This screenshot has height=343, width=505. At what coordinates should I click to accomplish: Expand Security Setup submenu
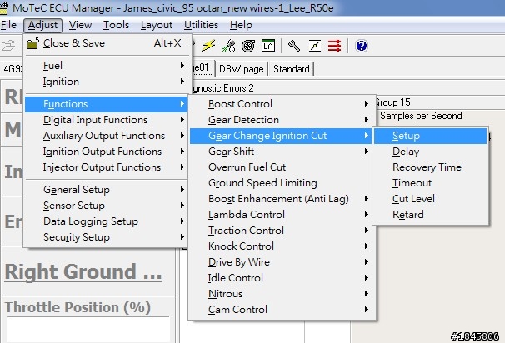106,236
